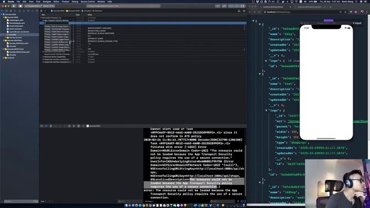Select Assets.xcassets in project navigator
The image size is (370, 208).
pos(15,29)
